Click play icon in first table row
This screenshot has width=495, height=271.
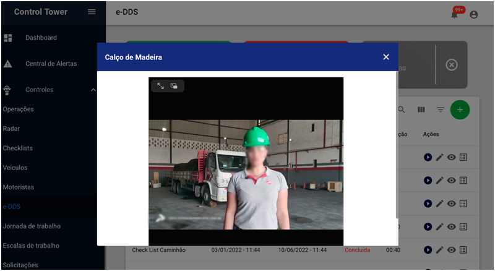pos(428,157)
